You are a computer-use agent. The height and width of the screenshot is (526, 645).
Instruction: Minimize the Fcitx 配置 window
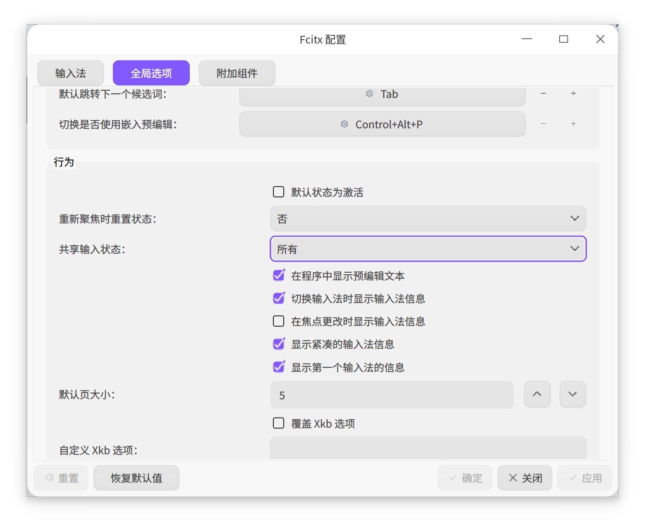click(527, 39)
